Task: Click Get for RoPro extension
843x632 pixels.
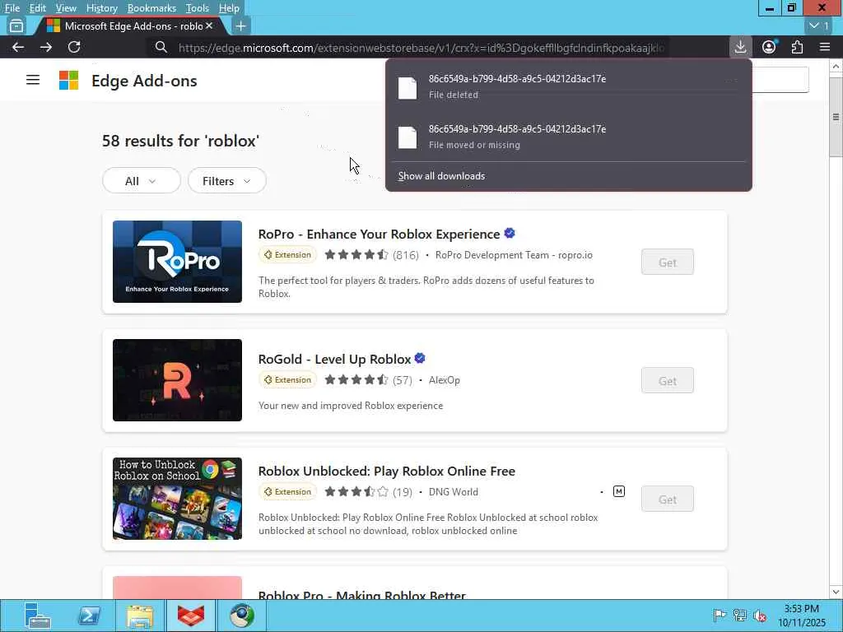Action: (x=667, y=263)
